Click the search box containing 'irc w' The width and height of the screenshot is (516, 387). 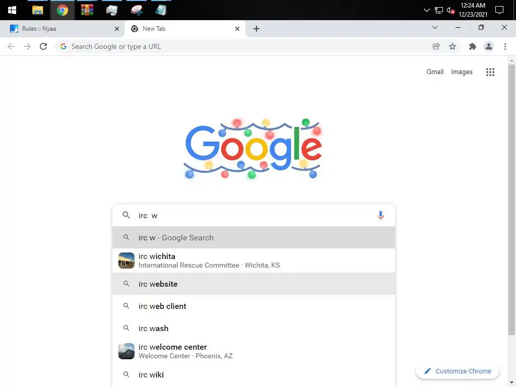click(254, 215)
